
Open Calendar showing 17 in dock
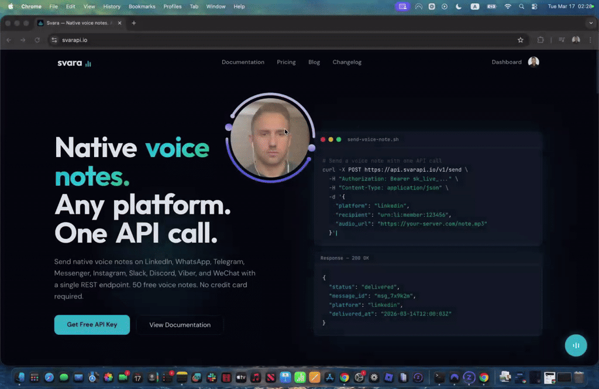pos(137,377)
